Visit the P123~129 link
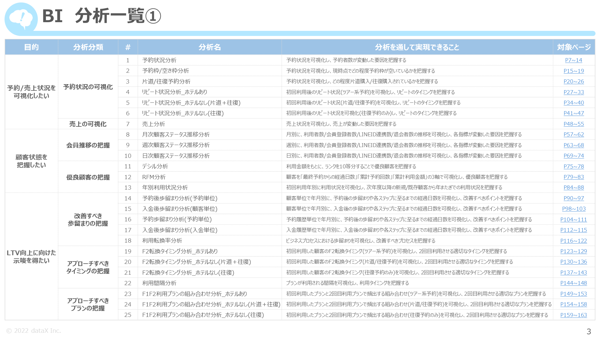 pos(574,251)
